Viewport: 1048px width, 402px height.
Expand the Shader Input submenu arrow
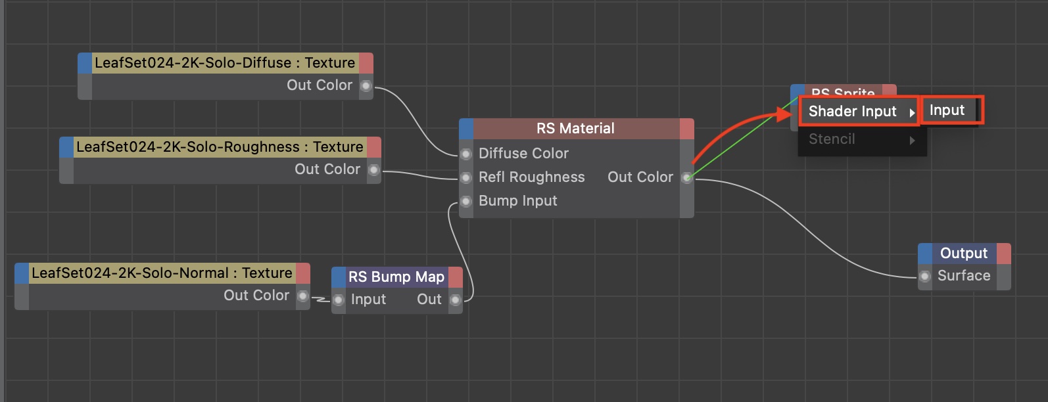[x=912, y=112]
